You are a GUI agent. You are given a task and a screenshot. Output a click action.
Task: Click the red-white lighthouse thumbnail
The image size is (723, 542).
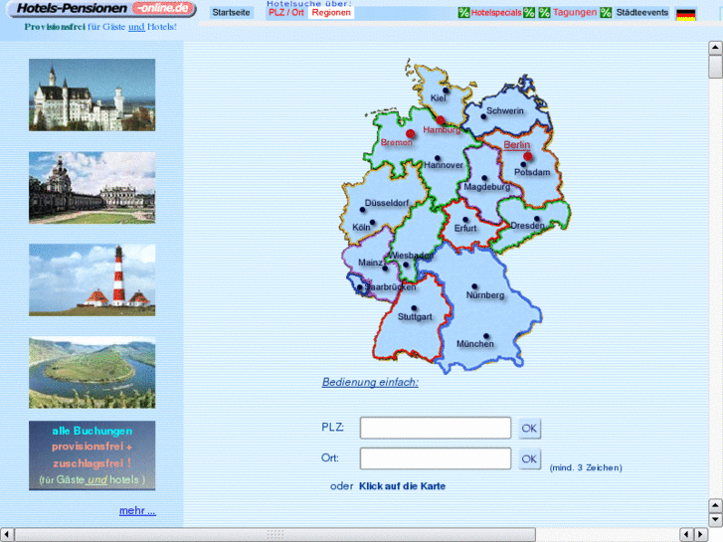pos(92,280)
